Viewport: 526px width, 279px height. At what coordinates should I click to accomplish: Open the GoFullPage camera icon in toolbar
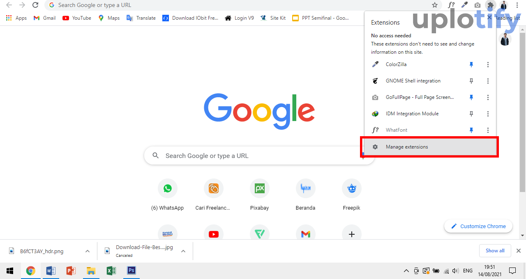click(x=477, y=5)
